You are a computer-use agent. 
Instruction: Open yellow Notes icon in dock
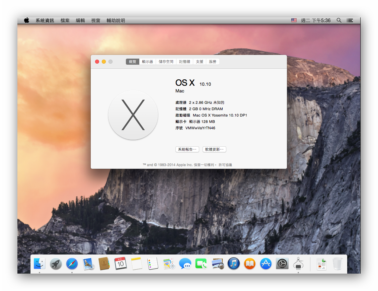tap(137, 264)
